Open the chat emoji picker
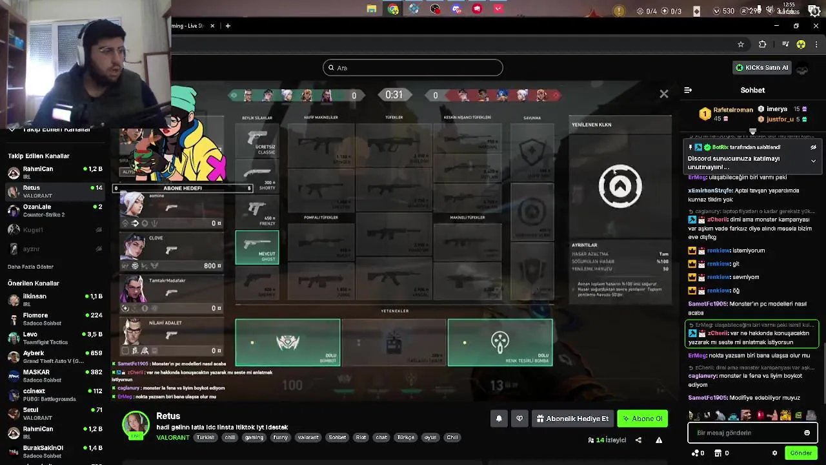 807,433
